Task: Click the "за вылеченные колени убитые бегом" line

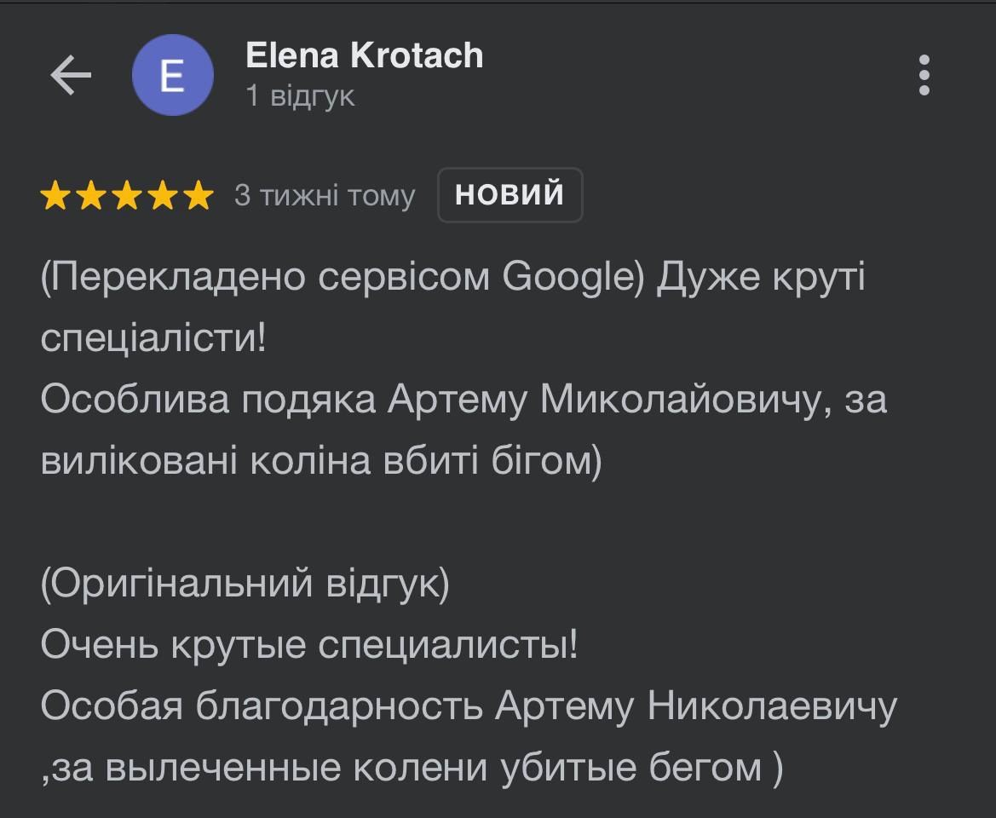Action: (x=411, y=768)
